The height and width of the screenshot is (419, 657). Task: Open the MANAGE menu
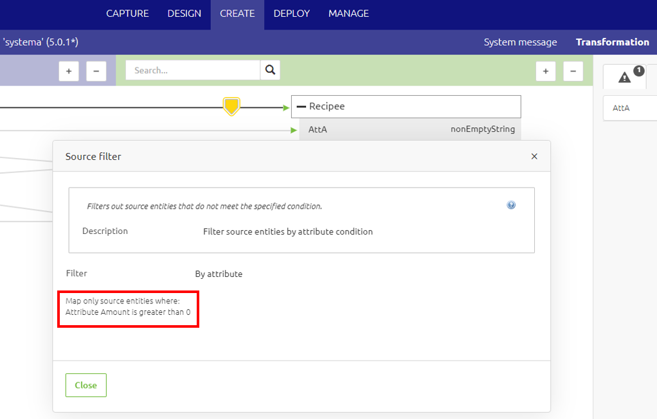click(x=348, y=13)
